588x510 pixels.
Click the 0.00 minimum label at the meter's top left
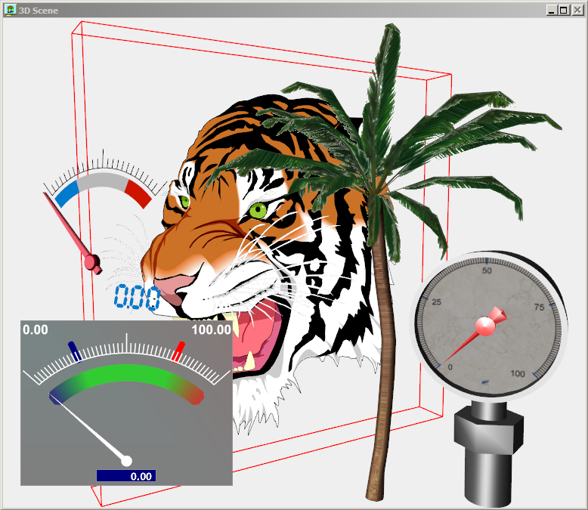pyautogui.click(x=36, y=330)
